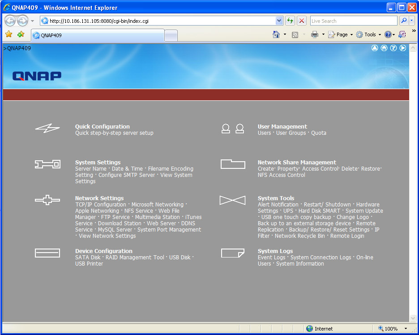Open the Device Configuration link
The width and height of the screenshot is (419, 335).
point(104,251)
